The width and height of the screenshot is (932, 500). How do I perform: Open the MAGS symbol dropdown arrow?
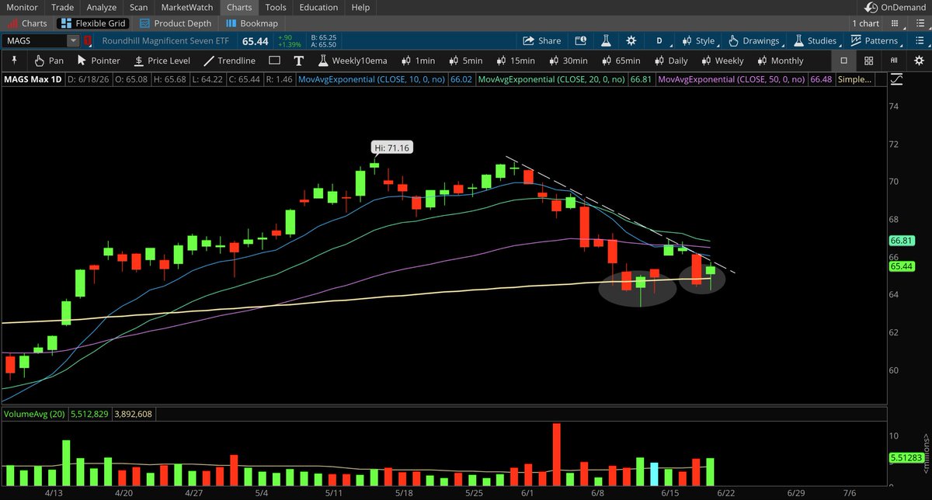(73, 40)
